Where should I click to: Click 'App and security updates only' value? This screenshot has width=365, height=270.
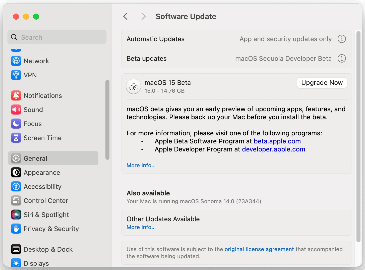(x=286, y=39)
